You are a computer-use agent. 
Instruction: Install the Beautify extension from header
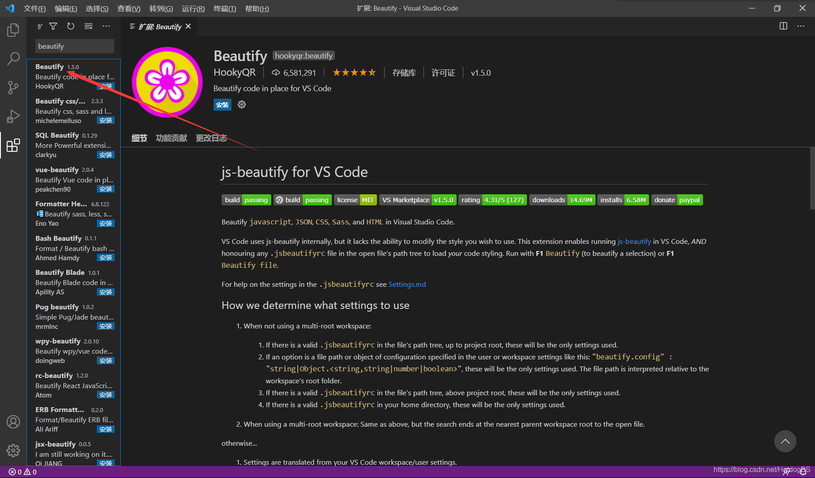pos(223,105)
